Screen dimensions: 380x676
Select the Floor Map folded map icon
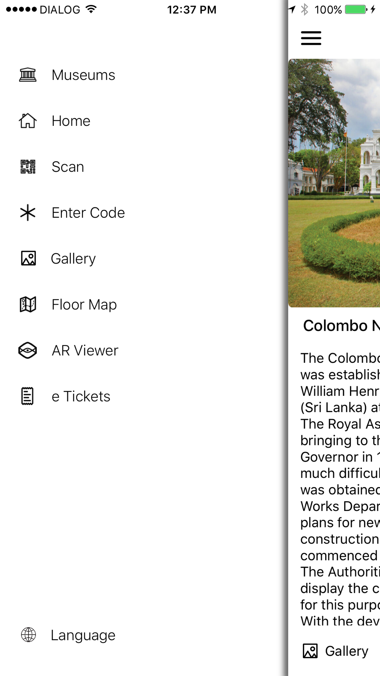(28, 305)
